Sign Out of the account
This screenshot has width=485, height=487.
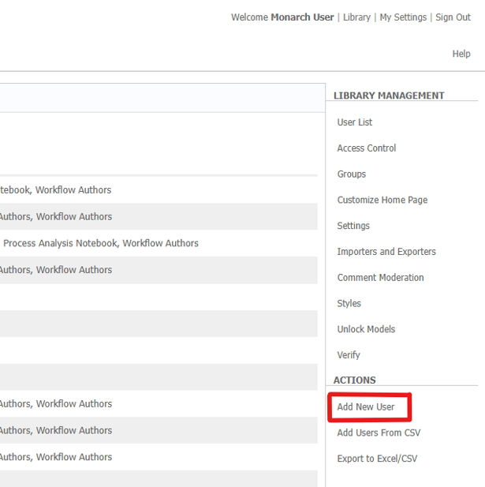click(453, 17)
